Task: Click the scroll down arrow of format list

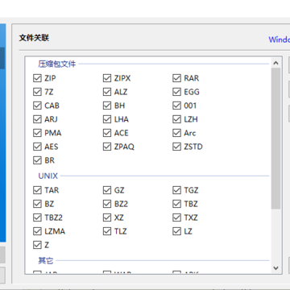Action: coord(275,267)
